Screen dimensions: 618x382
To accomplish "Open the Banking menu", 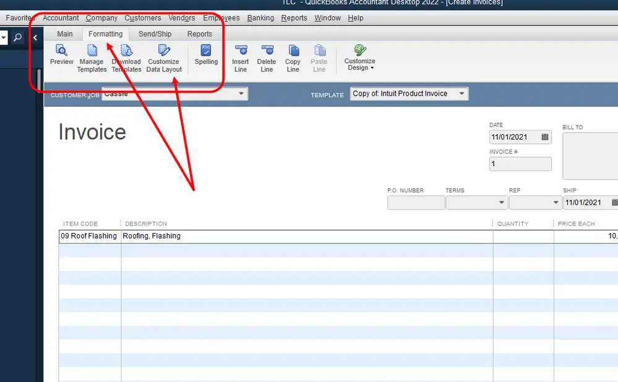I will [x=260, y=18].
